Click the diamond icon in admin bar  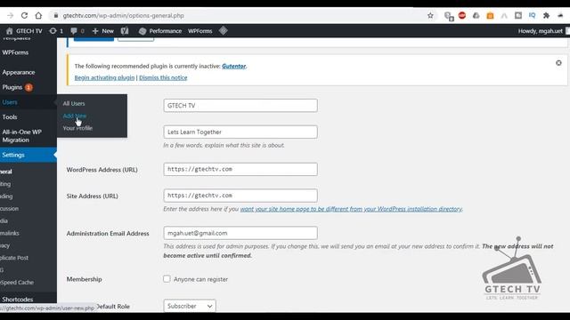click(224, 31)
